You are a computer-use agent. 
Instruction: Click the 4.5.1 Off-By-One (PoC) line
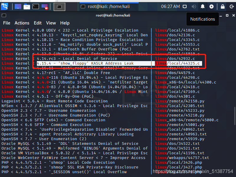47,96
